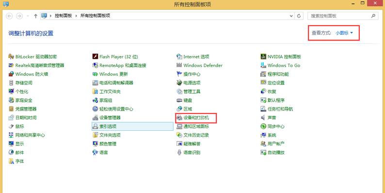
Task: Open the 设备和打印机 printer icon
Action: [179, 118]
